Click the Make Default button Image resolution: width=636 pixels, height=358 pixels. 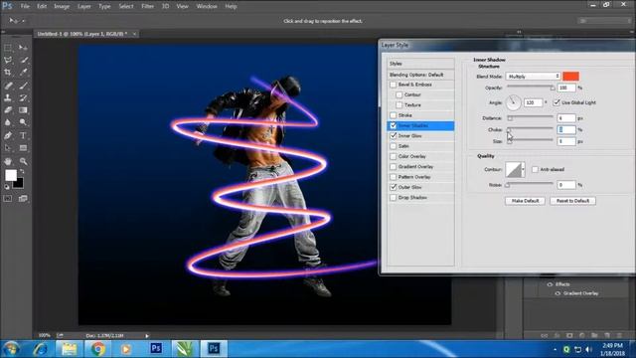coord(525,201)
